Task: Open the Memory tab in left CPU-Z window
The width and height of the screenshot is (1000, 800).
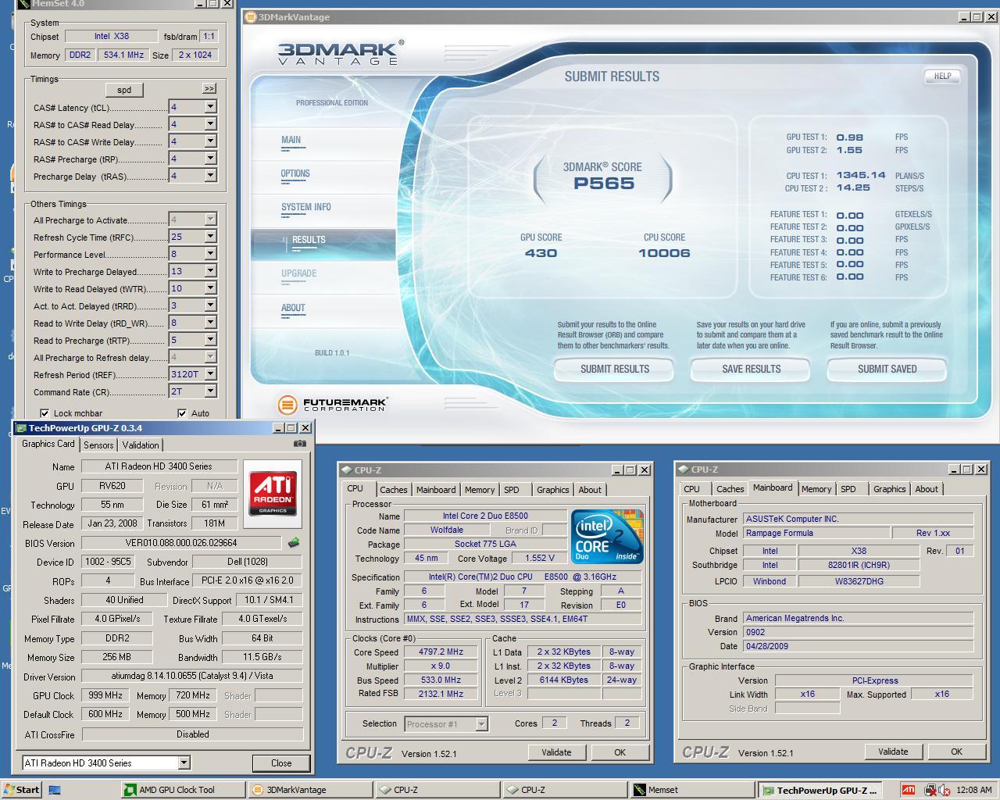Action: point(480,490)
